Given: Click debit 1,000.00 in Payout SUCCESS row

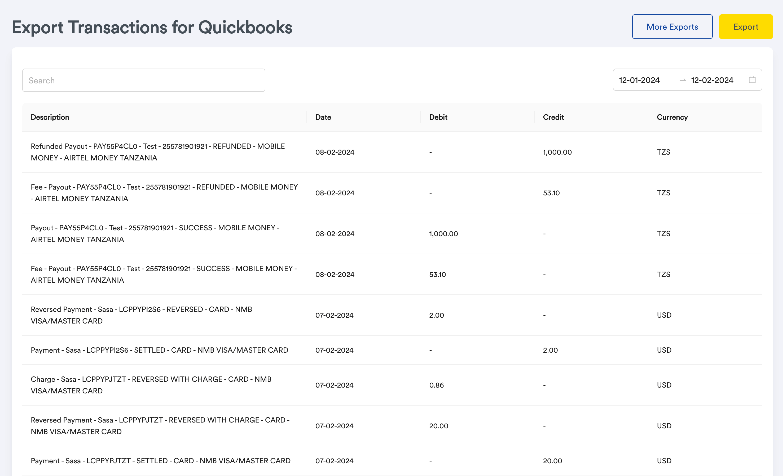Looking at the screenshot, I should (443, 233).
